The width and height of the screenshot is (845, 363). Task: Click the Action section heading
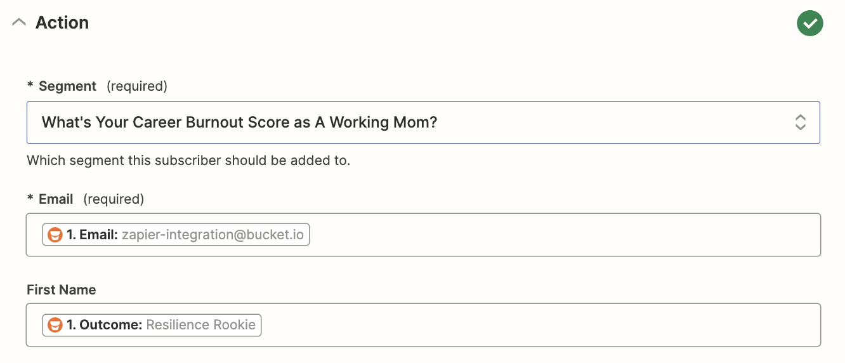(x=62, y=23)
